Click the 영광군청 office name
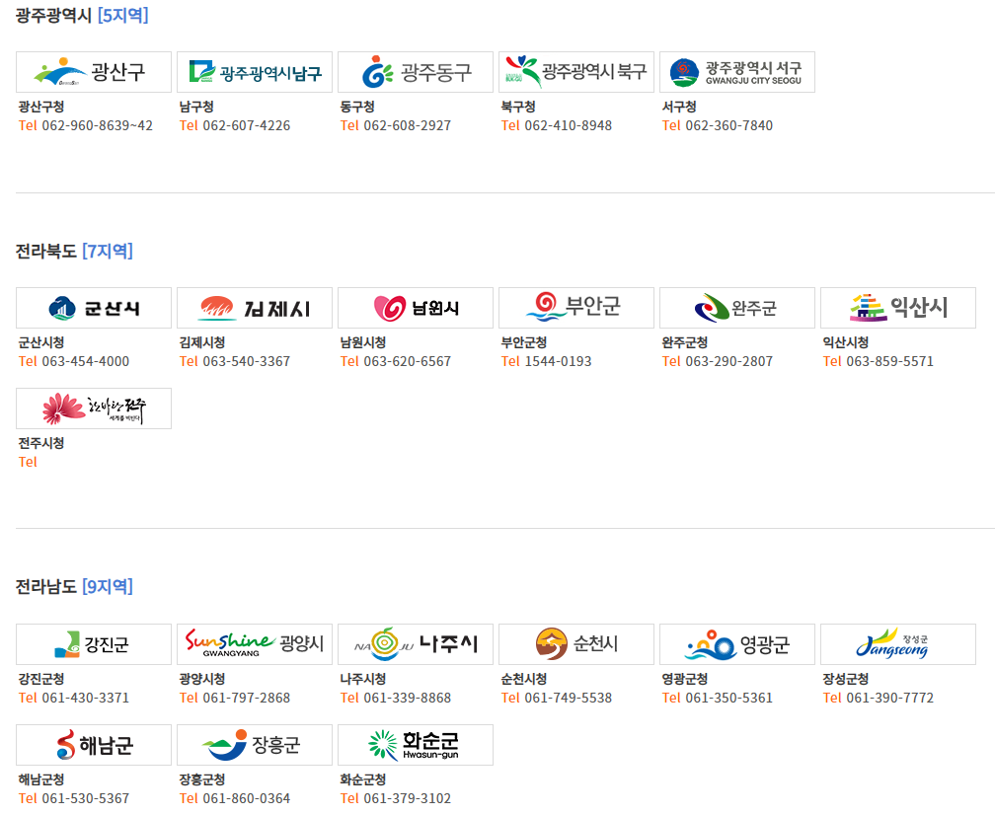 click(x=685, y=679)
